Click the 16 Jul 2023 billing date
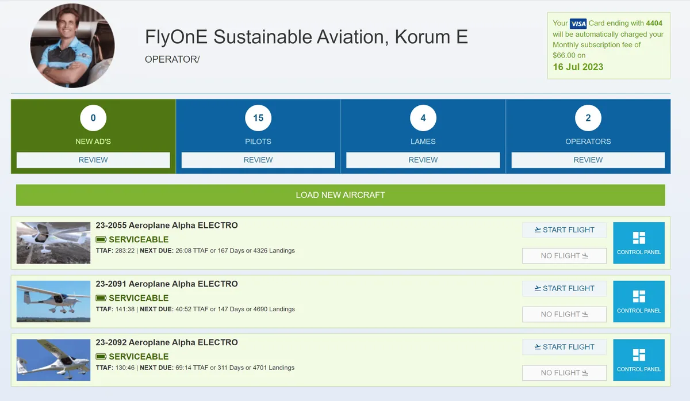 (x=578, y=67)
